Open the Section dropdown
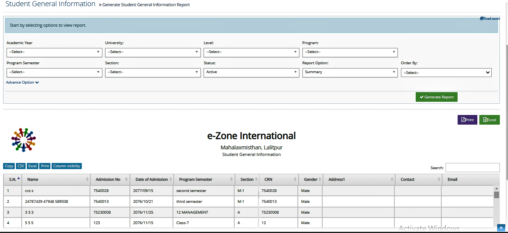The image size is (508, 233). (153, 72)
